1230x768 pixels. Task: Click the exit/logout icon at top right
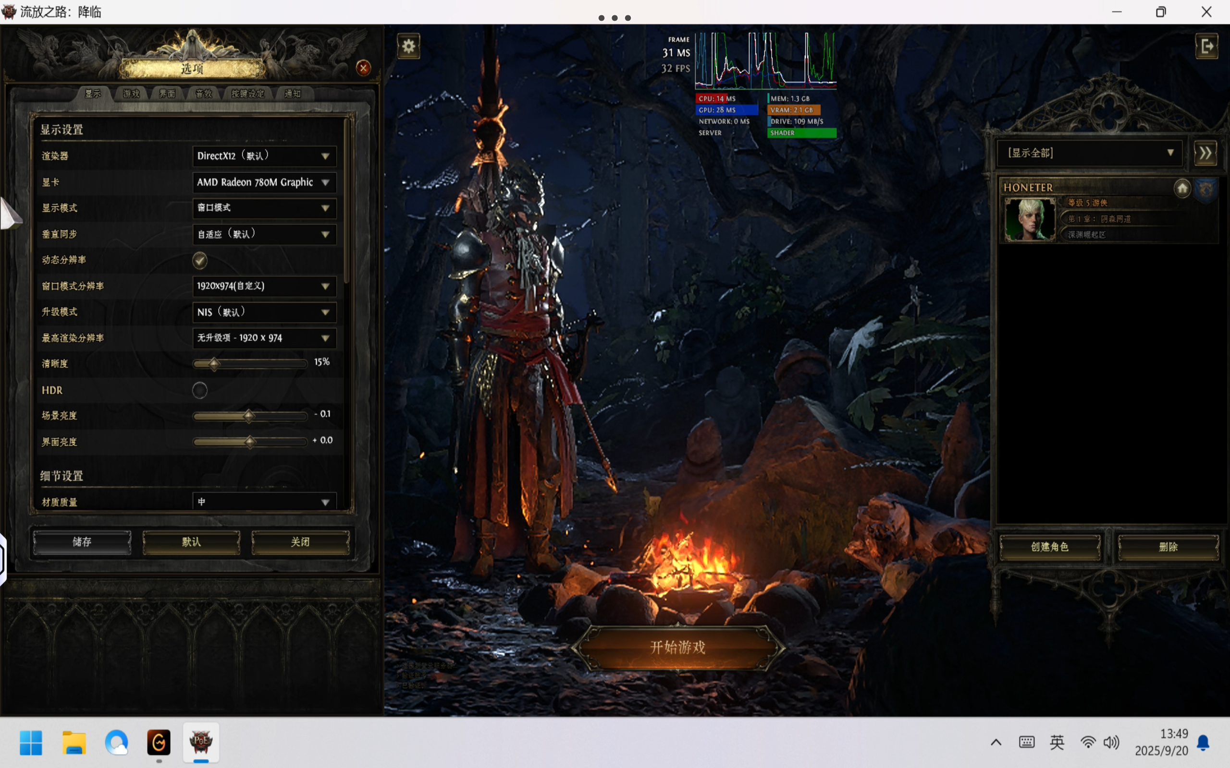click(1206, 46)
